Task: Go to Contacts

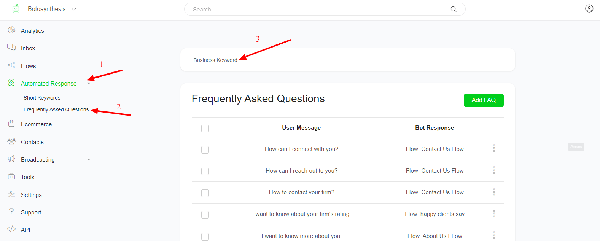Action: (32, 142)
